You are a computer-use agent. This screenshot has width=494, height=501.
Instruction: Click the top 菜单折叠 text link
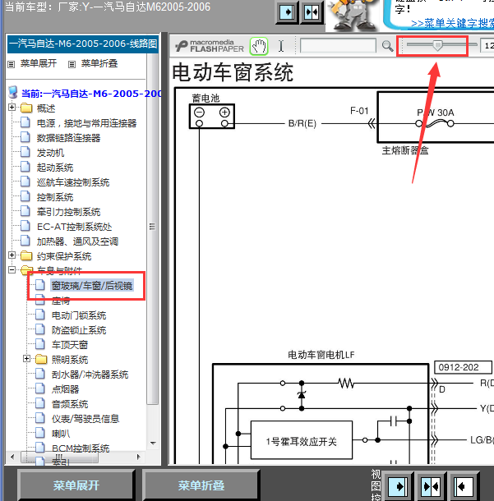[99, 63]
